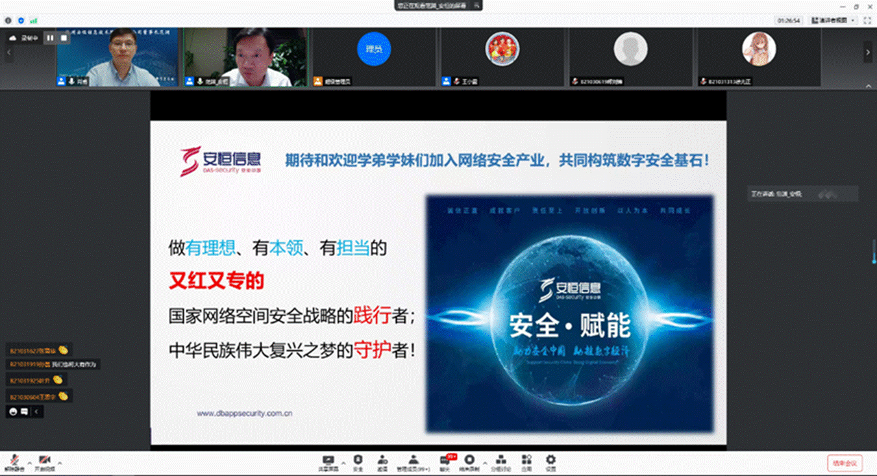
Task: Open the Share Screen tool
Action: [328, 462]
